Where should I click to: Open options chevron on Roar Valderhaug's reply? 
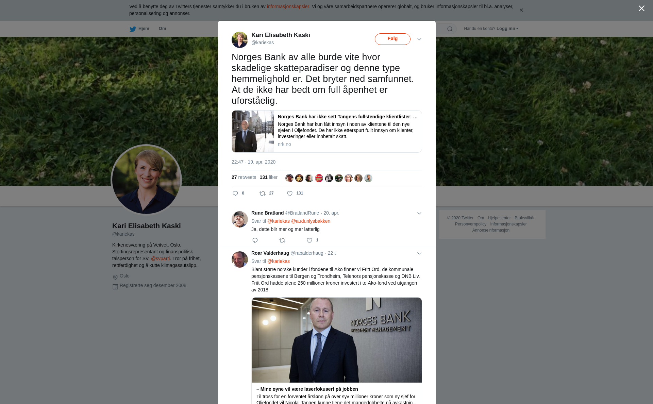click(419, 253)
